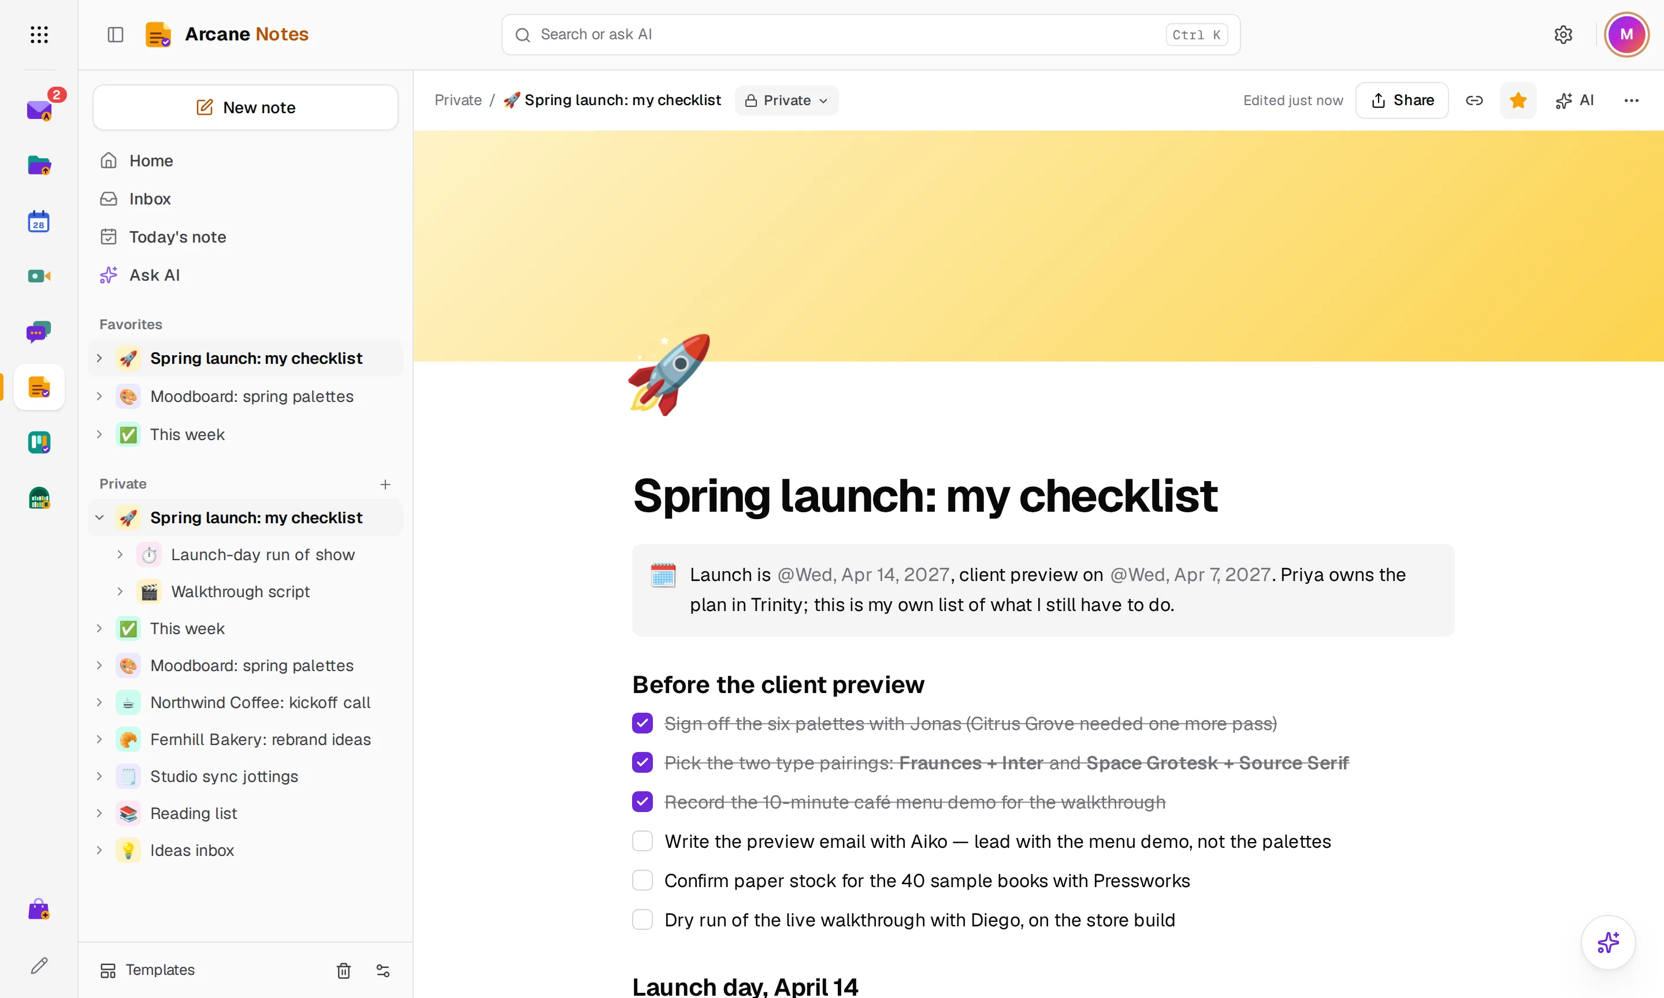This screenshot has height=998, width=1664.
Task: Open the more options ellipsis menu
Action: coord(1631,100)
